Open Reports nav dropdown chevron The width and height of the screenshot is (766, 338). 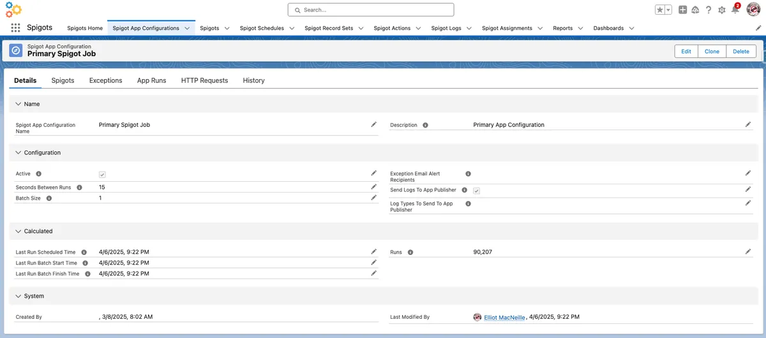click(x=580, y=28)
